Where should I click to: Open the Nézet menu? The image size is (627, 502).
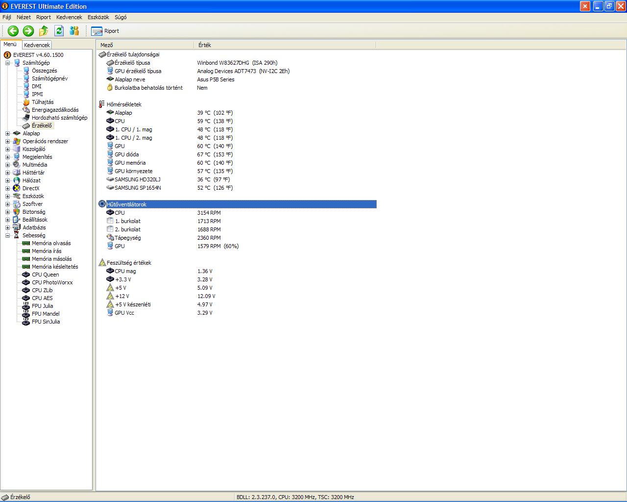24,17
